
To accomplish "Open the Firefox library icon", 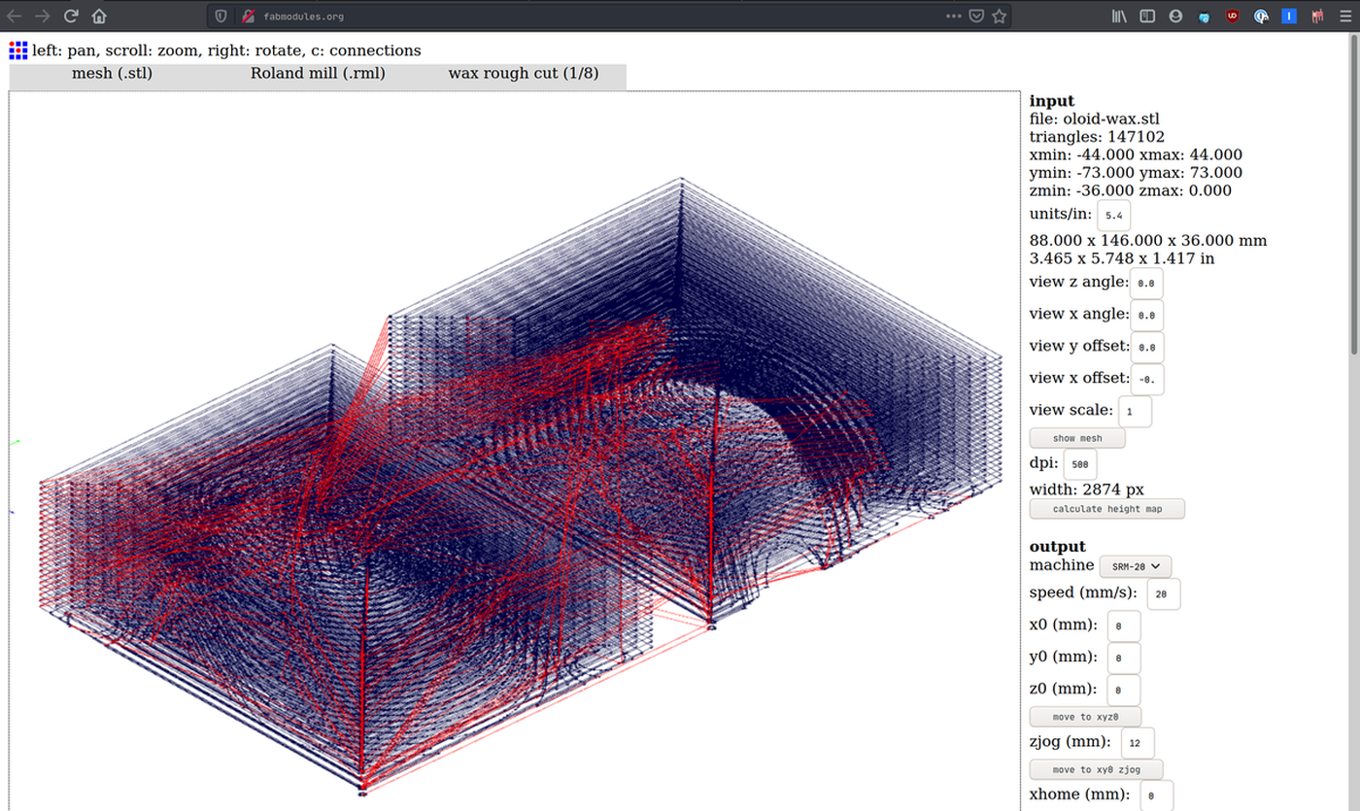I will point(1119,17).
